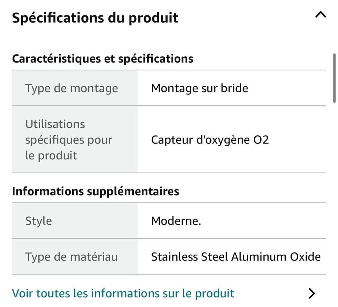Click the chevron right arrow icon

(312, 293)
